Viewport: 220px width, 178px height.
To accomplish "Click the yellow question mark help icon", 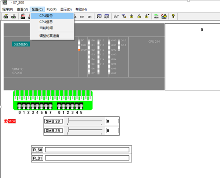I will click(173, 16).
